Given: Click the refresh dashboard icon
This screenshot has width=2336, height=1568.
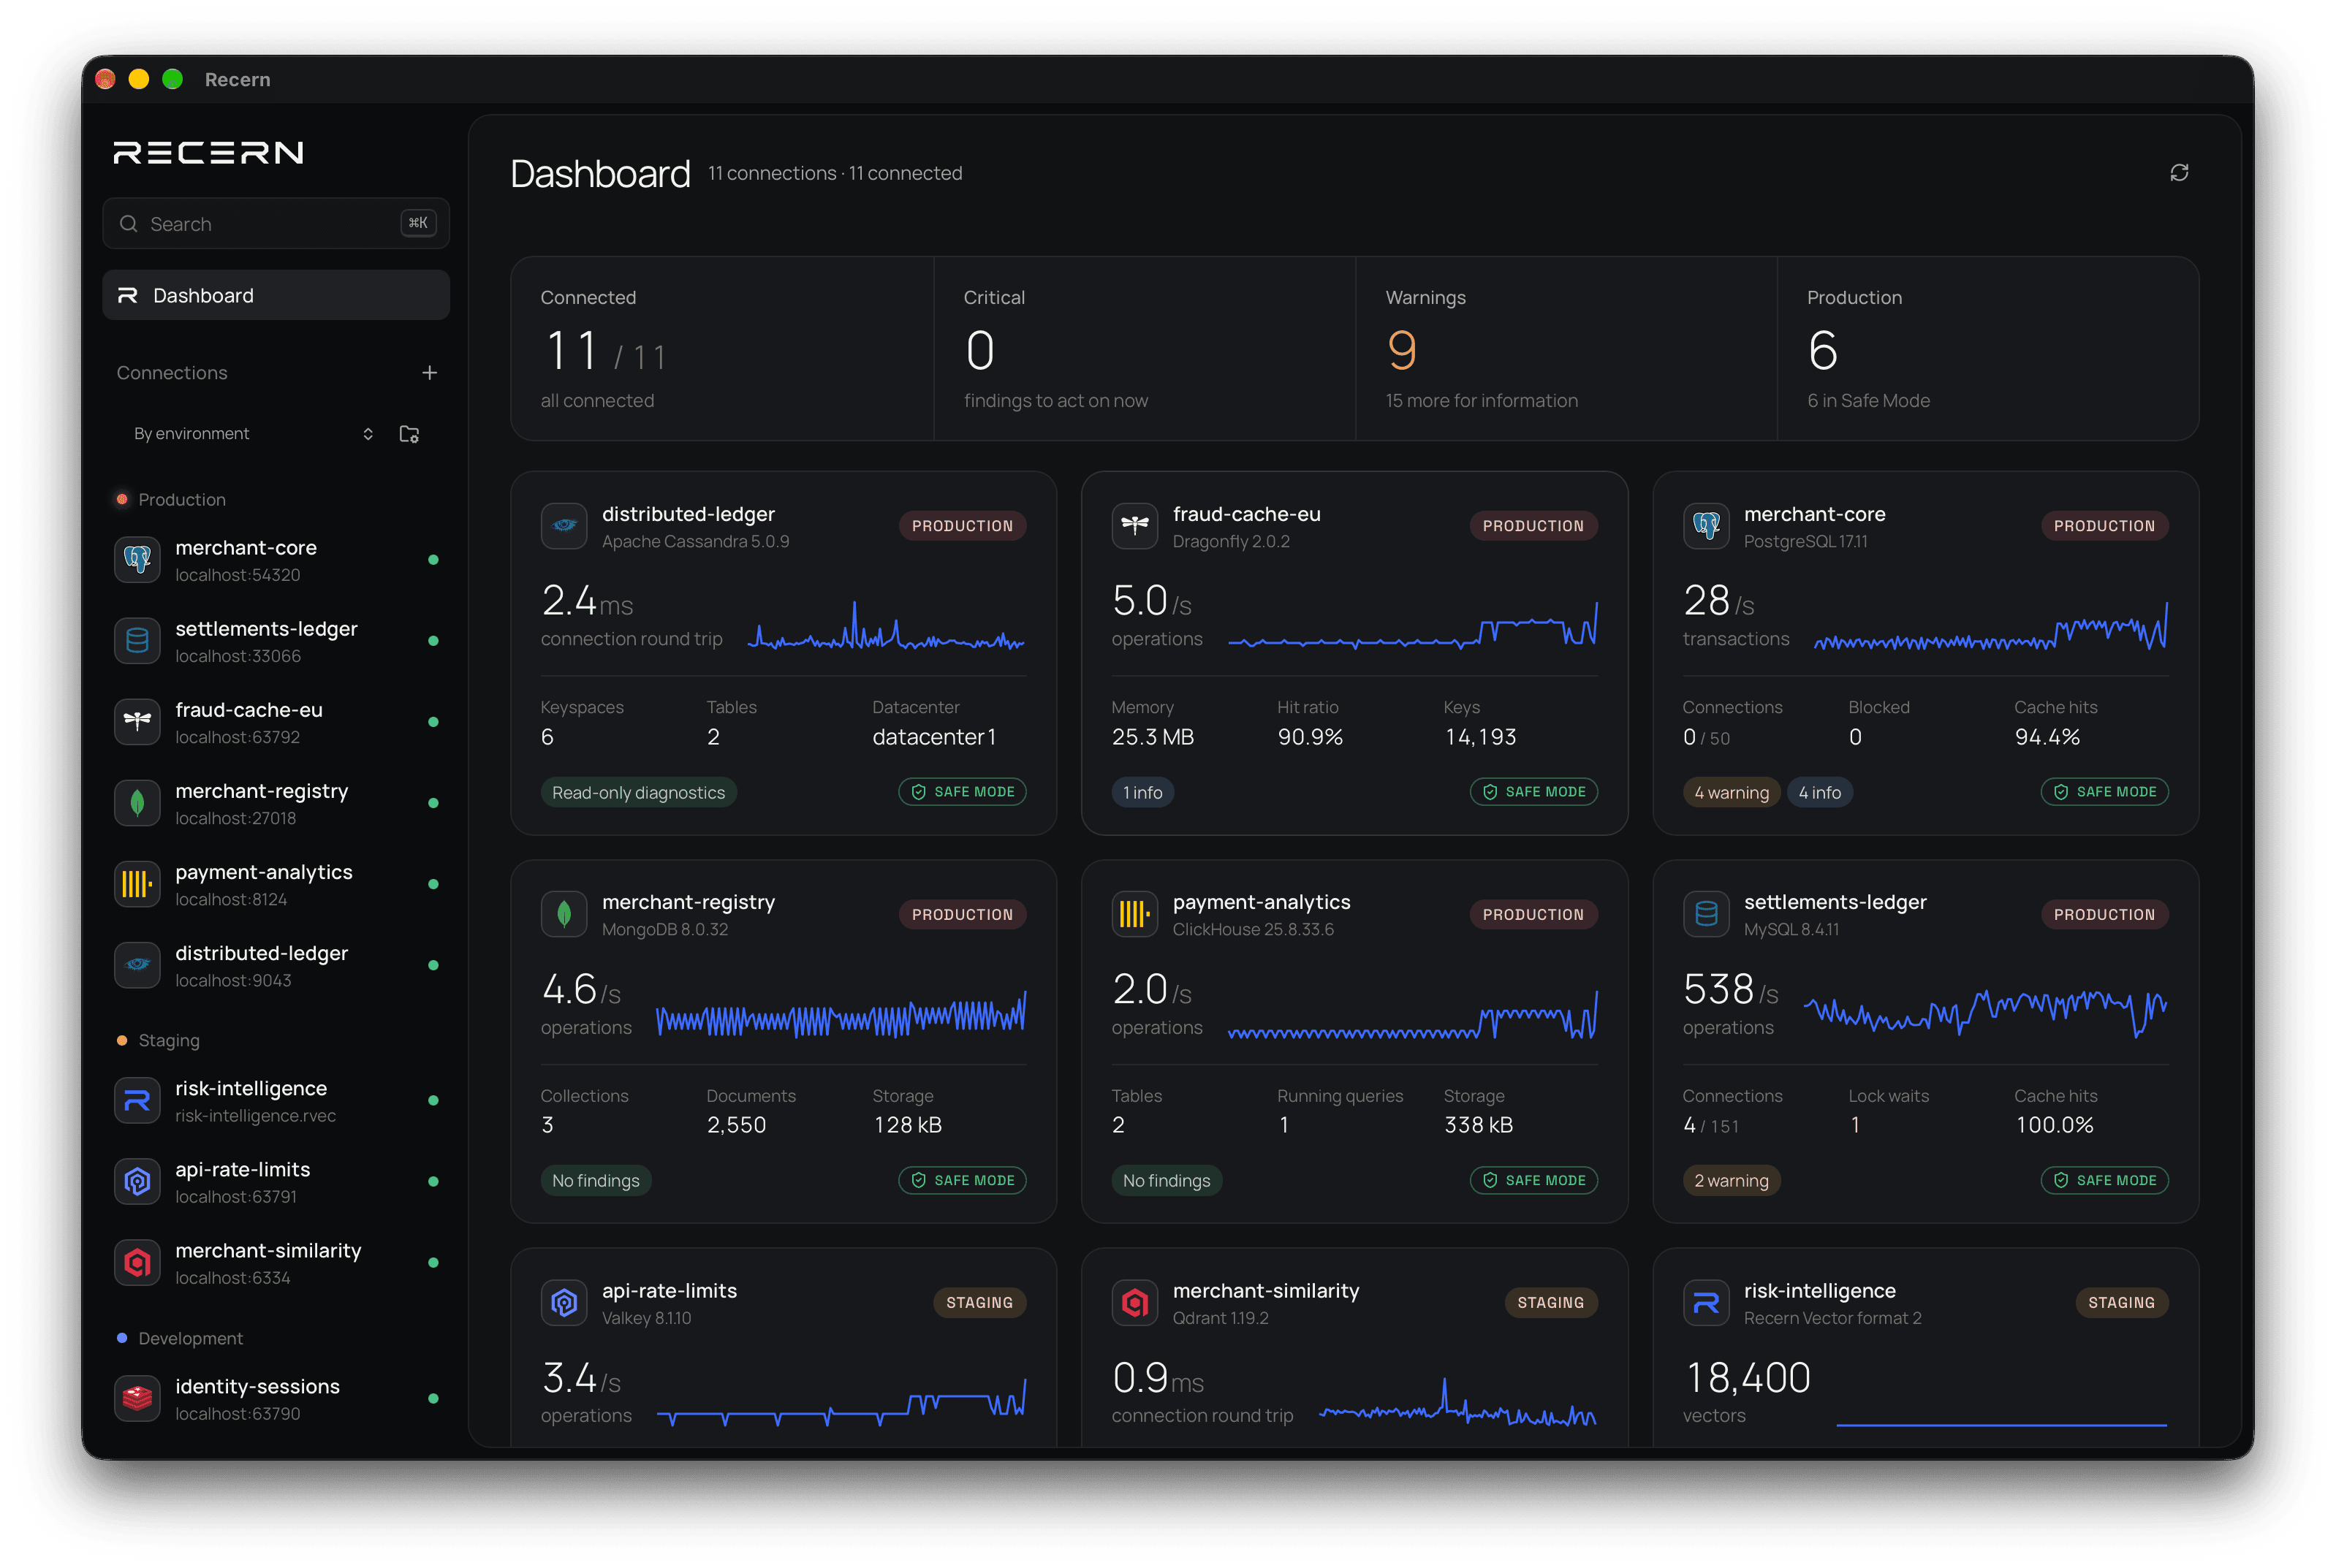Looking at the screenshot, I should coord(2179,173).
